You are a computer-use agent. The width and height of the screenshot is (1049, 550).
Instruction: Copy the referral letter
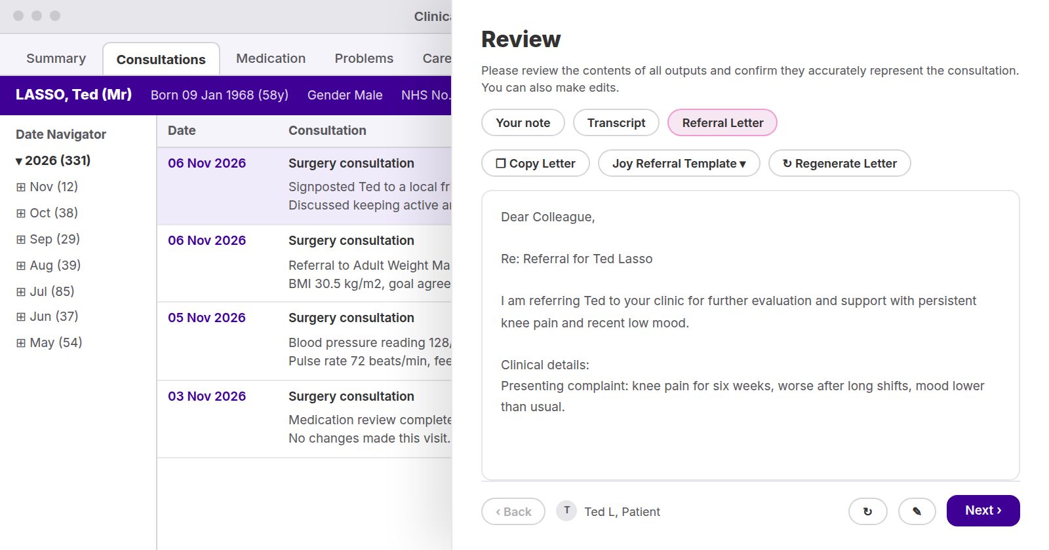click(x=536, y=163)
